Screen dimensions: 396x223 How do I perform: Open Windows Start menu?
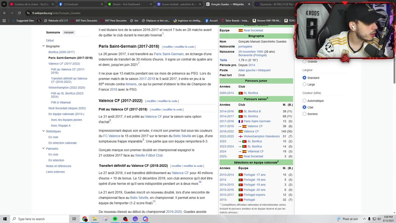5,219
